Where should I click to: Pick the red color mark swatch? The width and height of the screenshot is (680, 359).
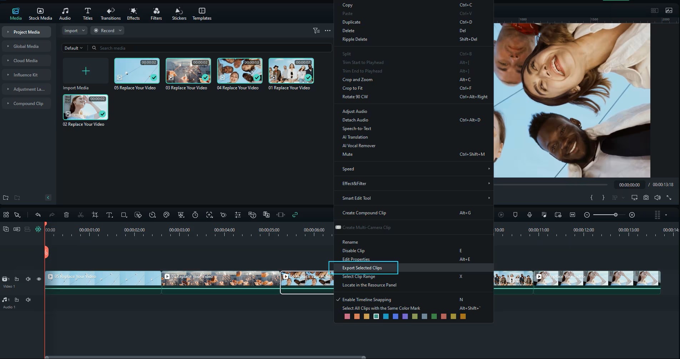(347, 316)
